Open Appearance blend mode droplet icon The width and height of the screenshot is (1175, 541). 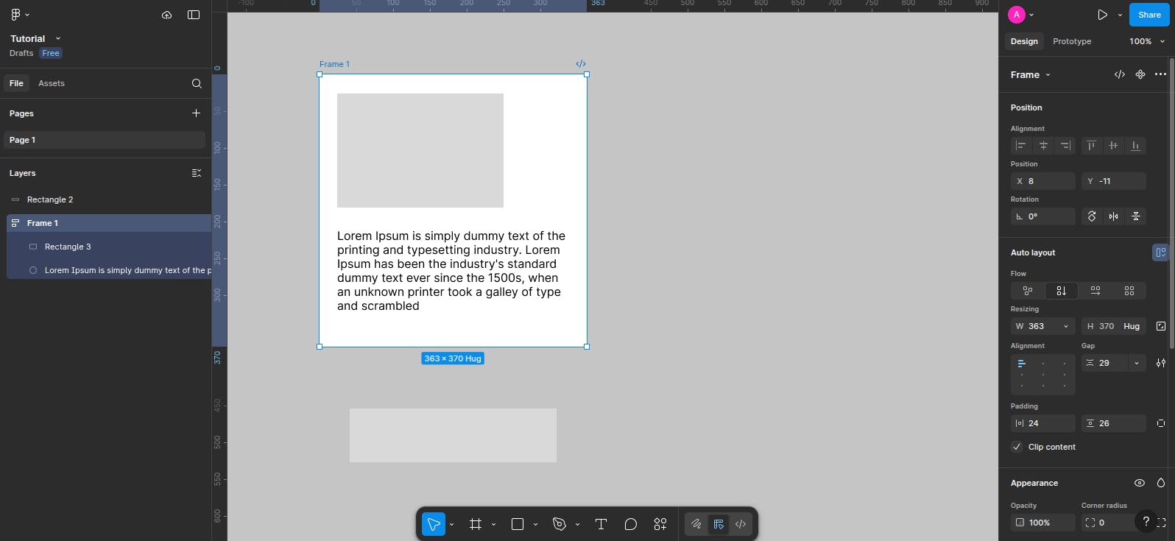1160,483
